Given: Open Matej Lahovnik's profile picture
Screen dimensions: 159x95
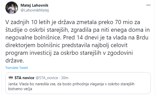Looking at the screenshot, I should point(12,8).
